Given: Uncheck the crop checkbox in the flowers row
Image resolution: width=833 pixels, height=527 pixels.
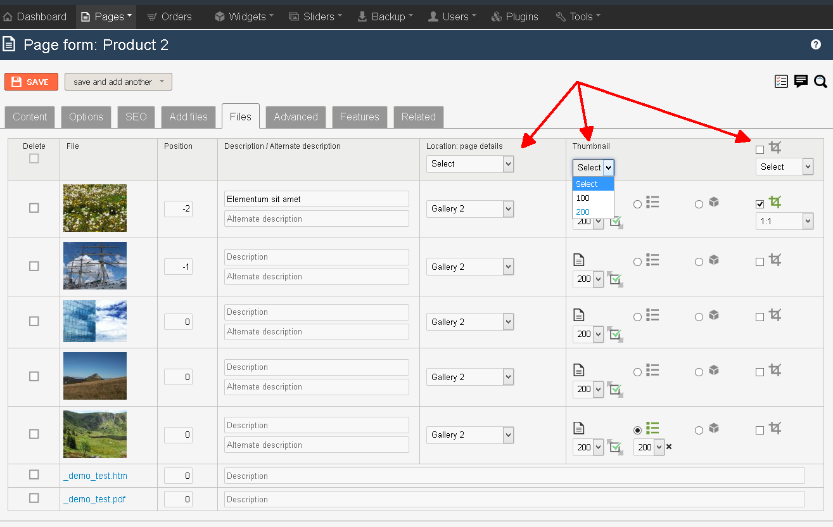Looking at the screenshot, I should point(760,204).
